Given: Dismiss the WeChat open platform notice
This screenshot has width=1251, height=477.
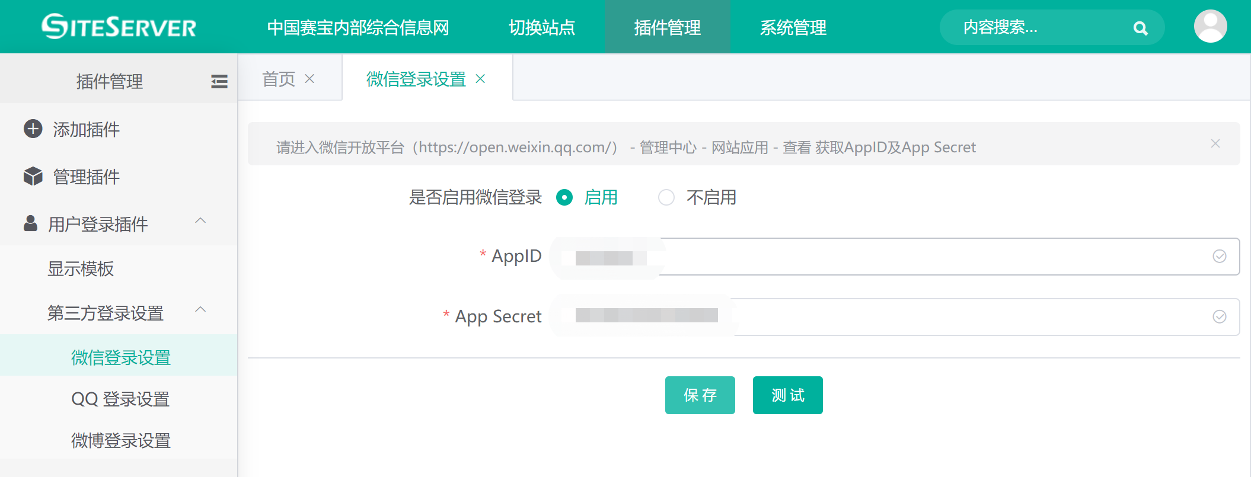Looking at the screenshot, I should [x=1215, y=143].
